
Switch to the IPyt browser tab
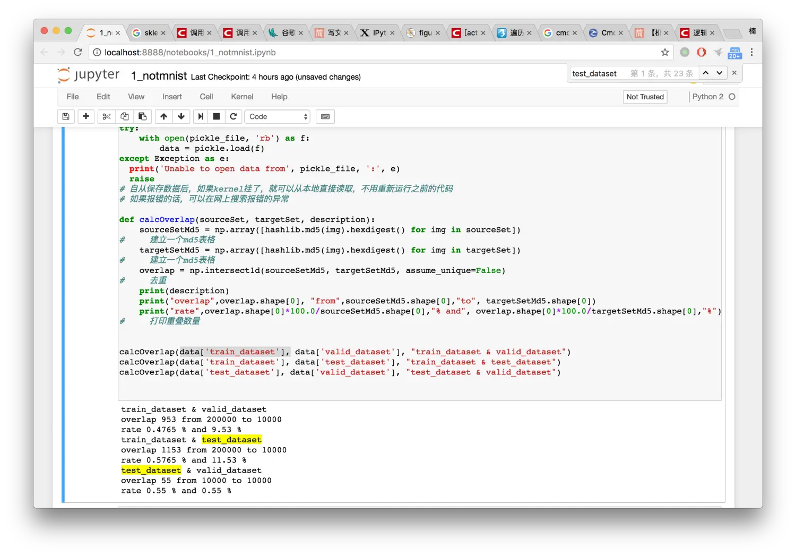click(377, 33)
